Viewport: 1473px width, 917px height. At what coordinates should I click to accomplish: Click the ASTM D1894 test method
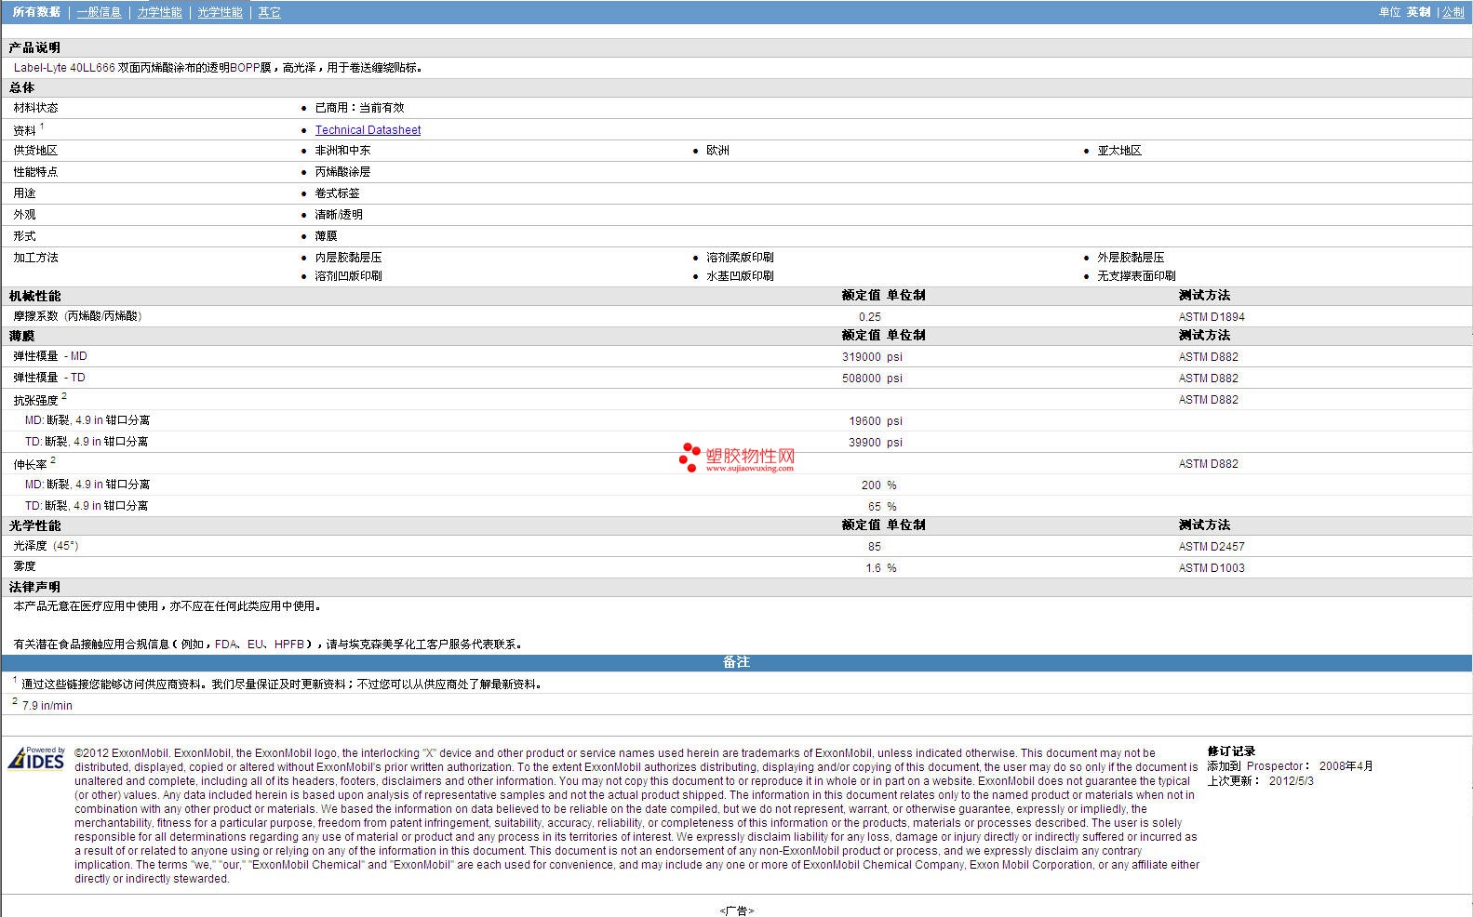[x=1211, y=317]
